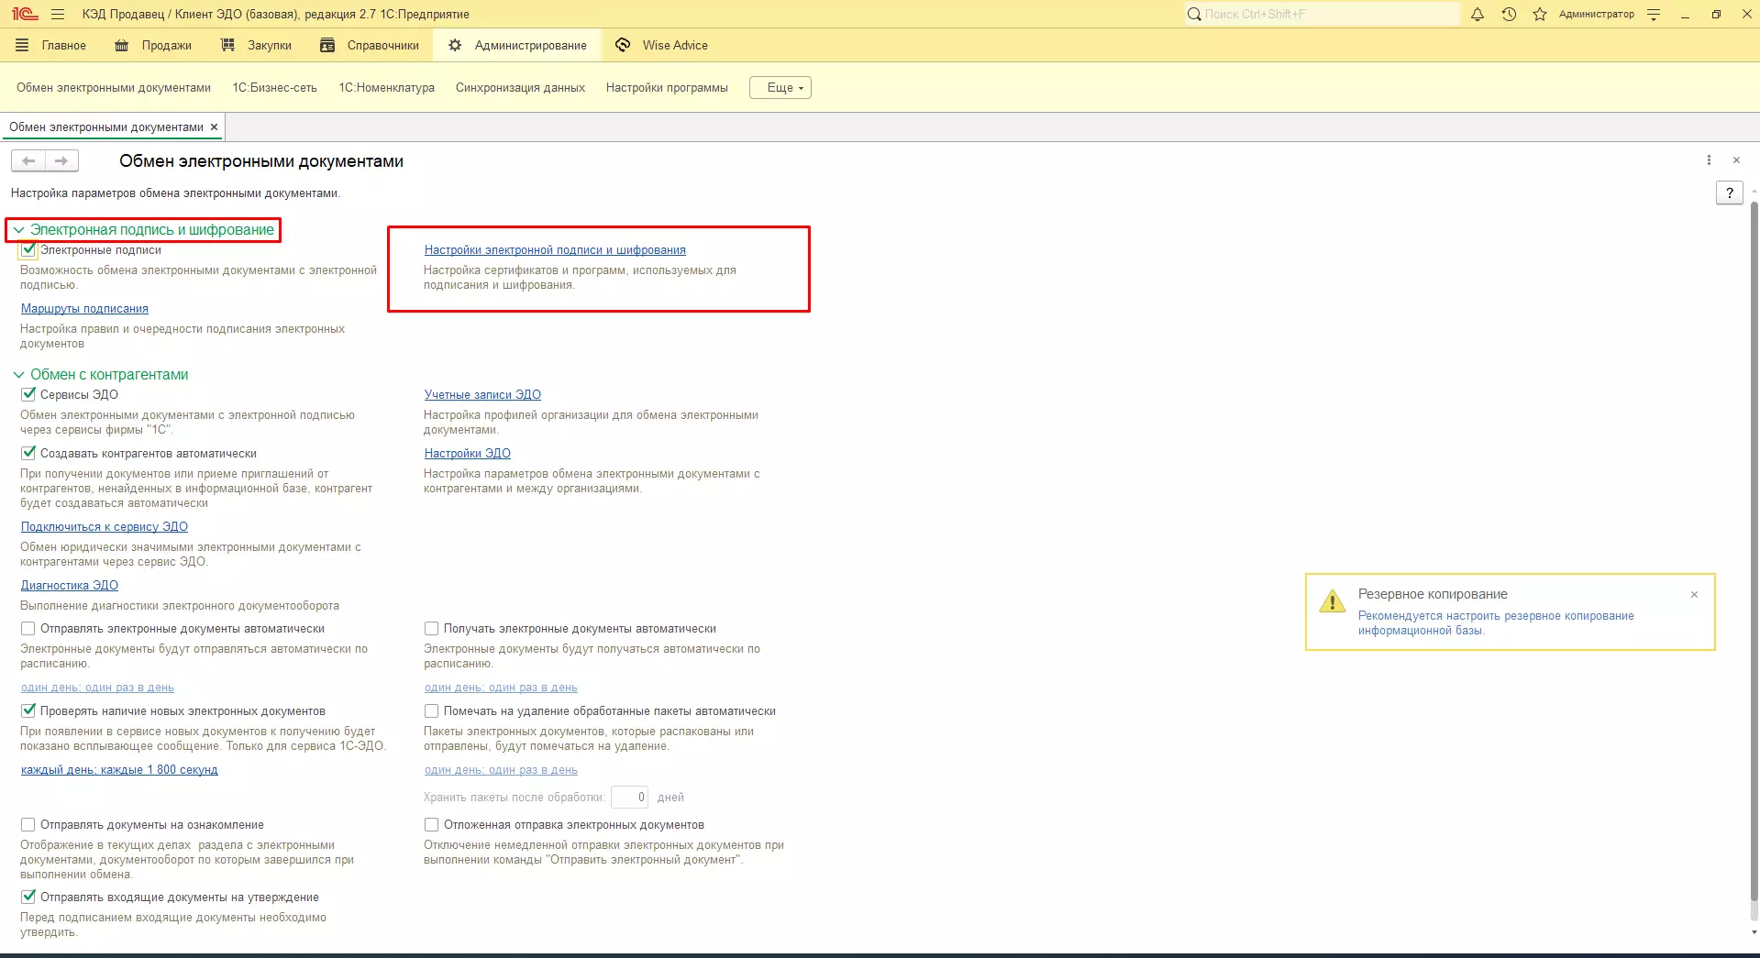
Task: Open favorites star icon
Action: (1540, 14)
